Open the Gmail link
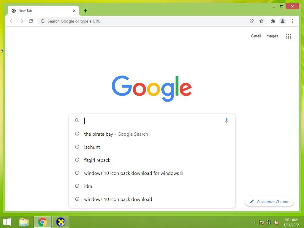The image size is (304, 228). pos(256,36)
